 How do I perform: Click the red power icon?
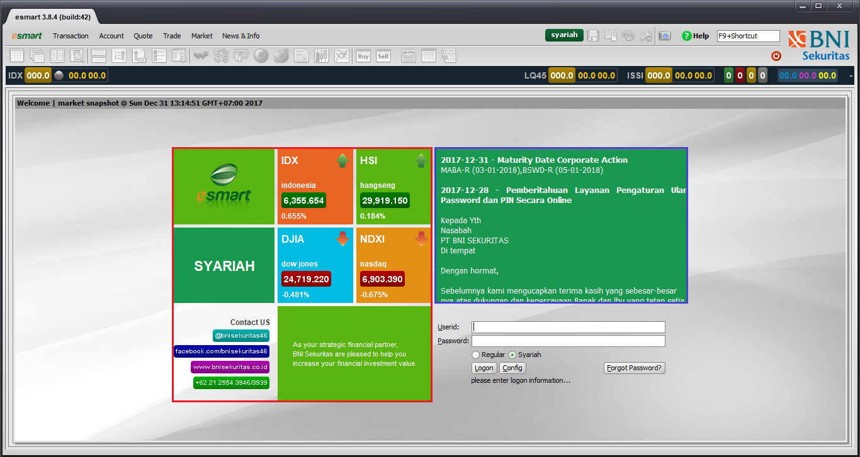tap(776, 56)
